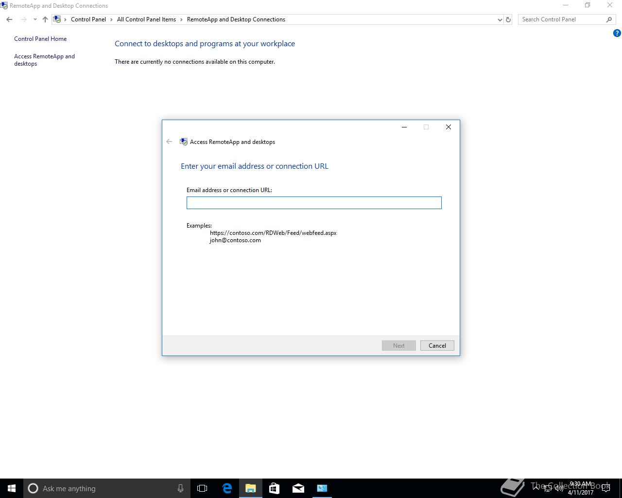
Task: Select RemoteApp and Desktop Connections breadcrumb
Action: (x=236, y=19)
